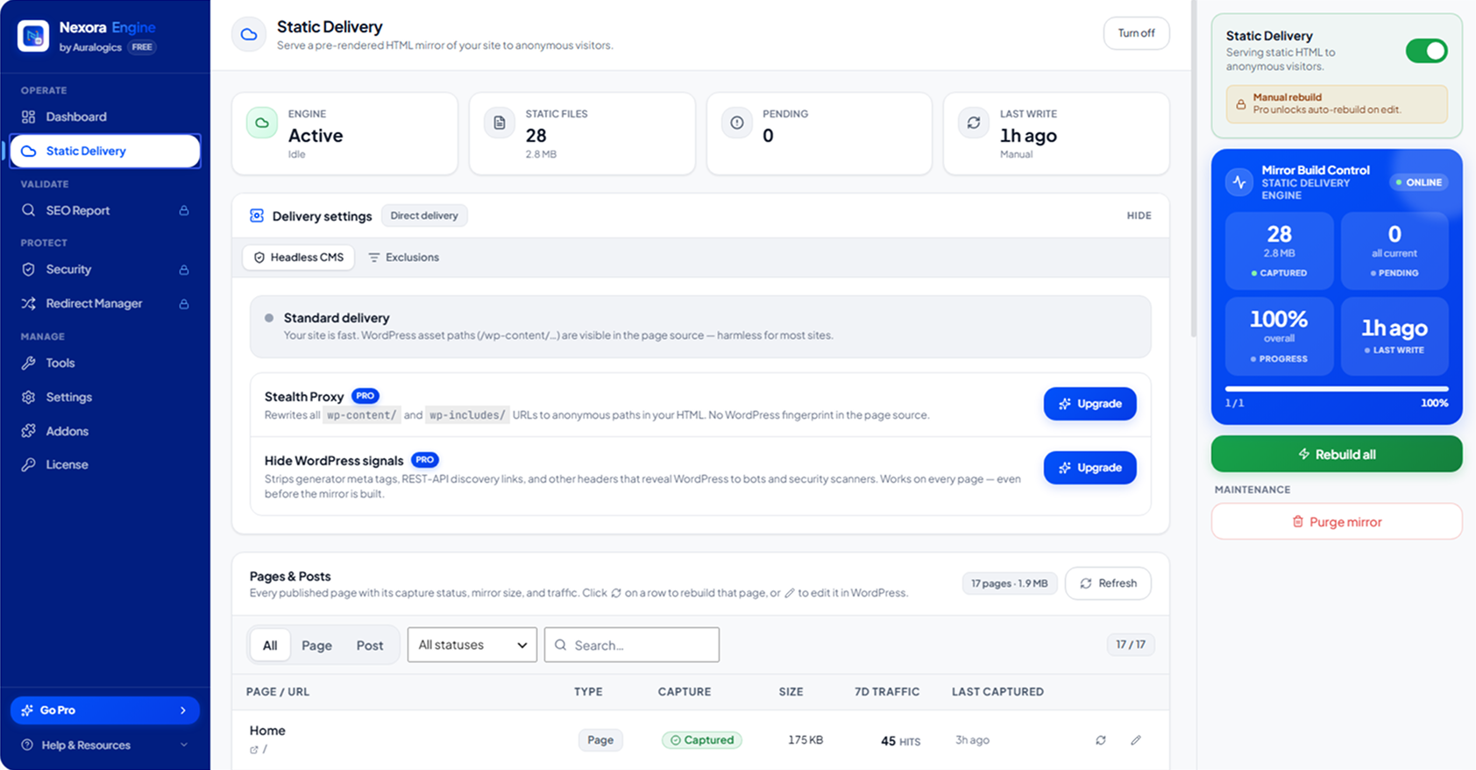Click the pulse icon in Mirror Build Control
Image resolution: width=1476 pixels, height=770 pixels.
(1239, 182)
